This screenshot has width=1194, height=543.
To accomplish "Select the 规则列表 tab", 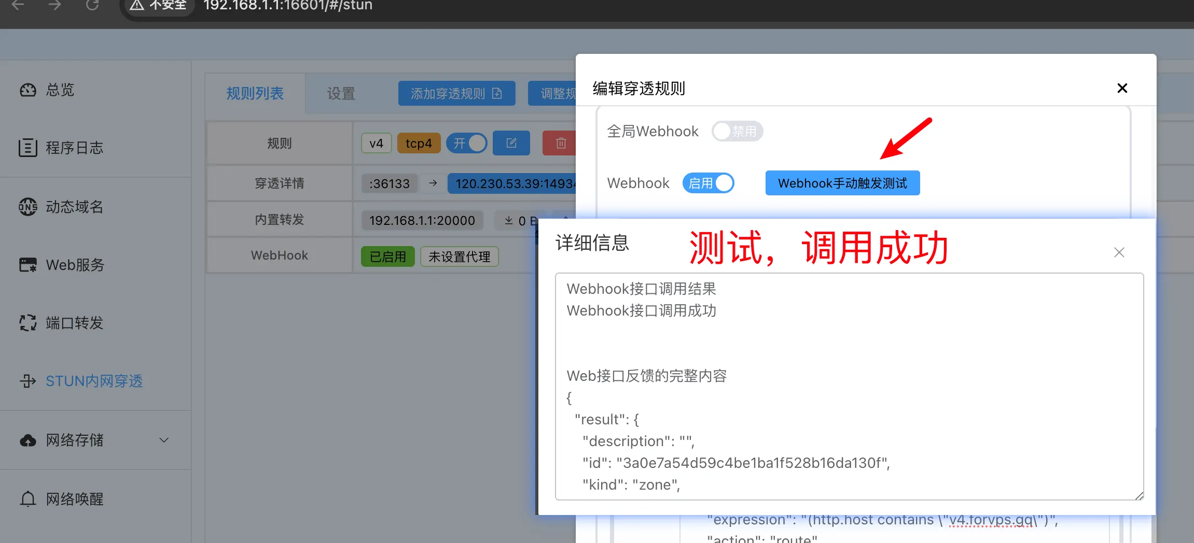I will pyautogui.click(x=255, y=94).
